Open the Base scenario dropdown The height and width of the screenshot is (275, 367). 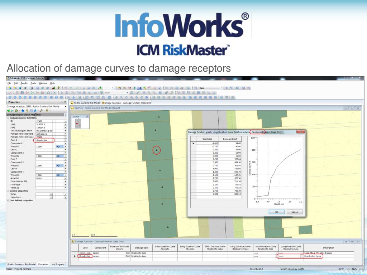click(x=221, y=88)
